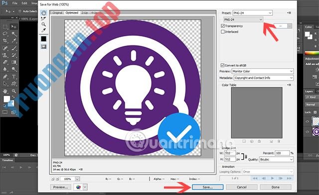Open the Preset dropdown showing PNG-24
This screenshot has height=195, width=319.
pyautogui.click(x=253, y=13)
